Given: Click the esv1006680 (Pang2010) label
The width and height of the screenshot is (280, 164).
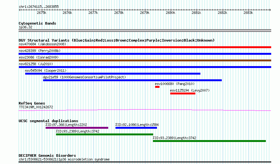Looking at the screenshot, I should (x=175, y=84).
